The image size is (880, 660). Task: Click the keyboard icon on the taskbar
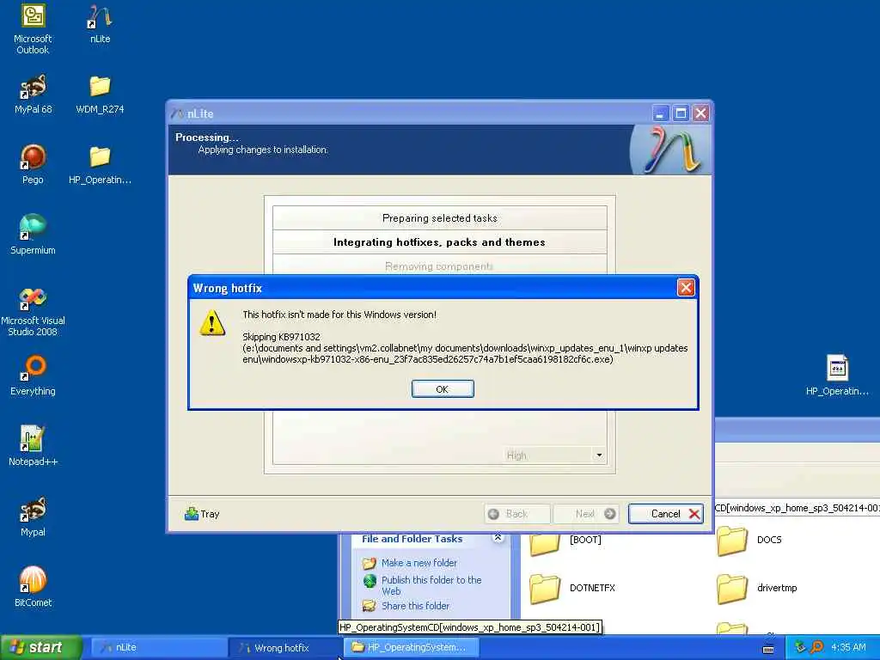768,649
